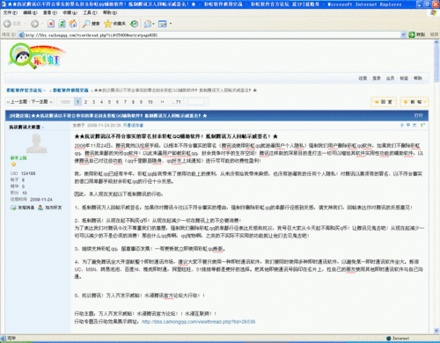
Task: Click the 登录 (Login) navigation link
Action: pyautogui.click(x=377, y=78)
